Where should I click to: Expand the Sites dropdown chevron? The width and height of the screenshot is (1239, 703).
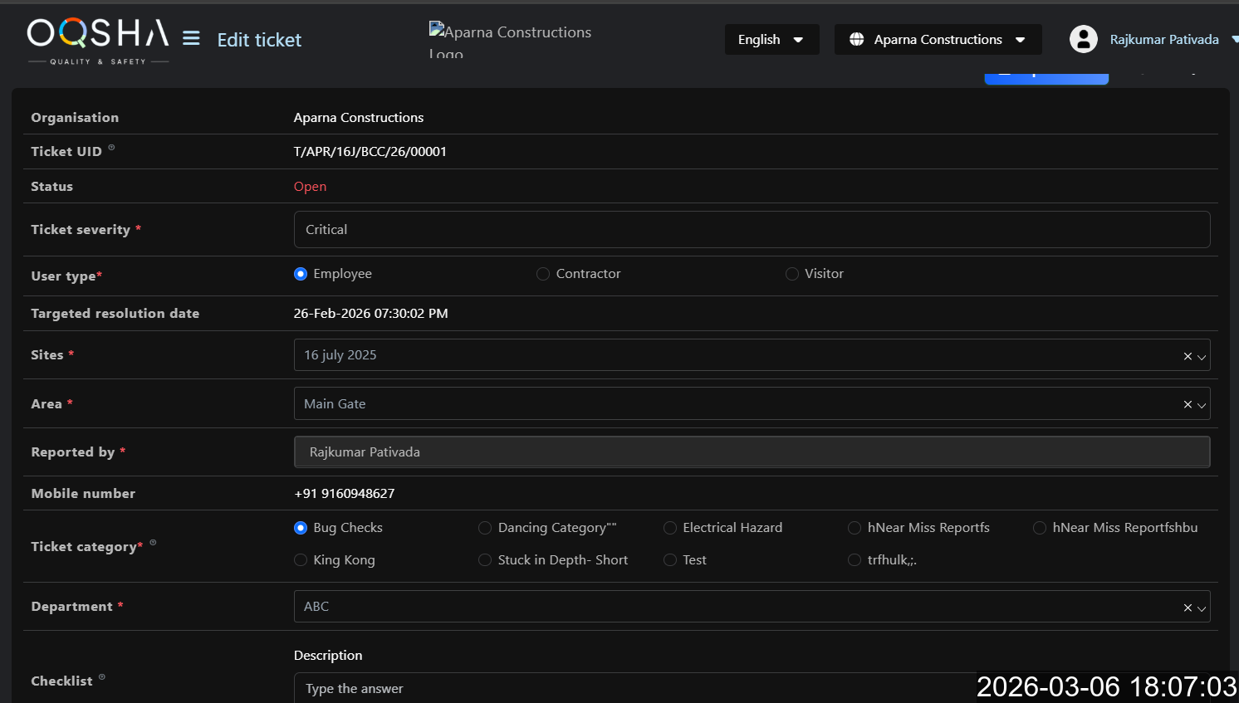point(1201,357)
